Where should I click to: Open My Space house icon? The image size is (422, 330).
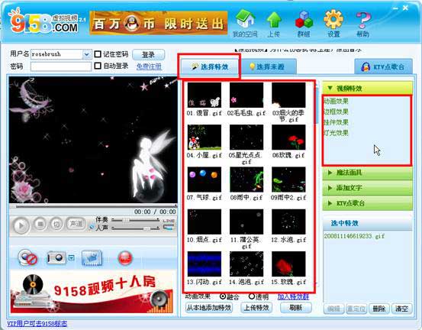[245, 19]
